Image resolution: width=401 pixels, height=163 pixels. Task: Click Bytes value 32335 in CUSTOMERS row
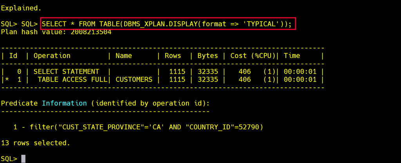[x=208, y=80]
